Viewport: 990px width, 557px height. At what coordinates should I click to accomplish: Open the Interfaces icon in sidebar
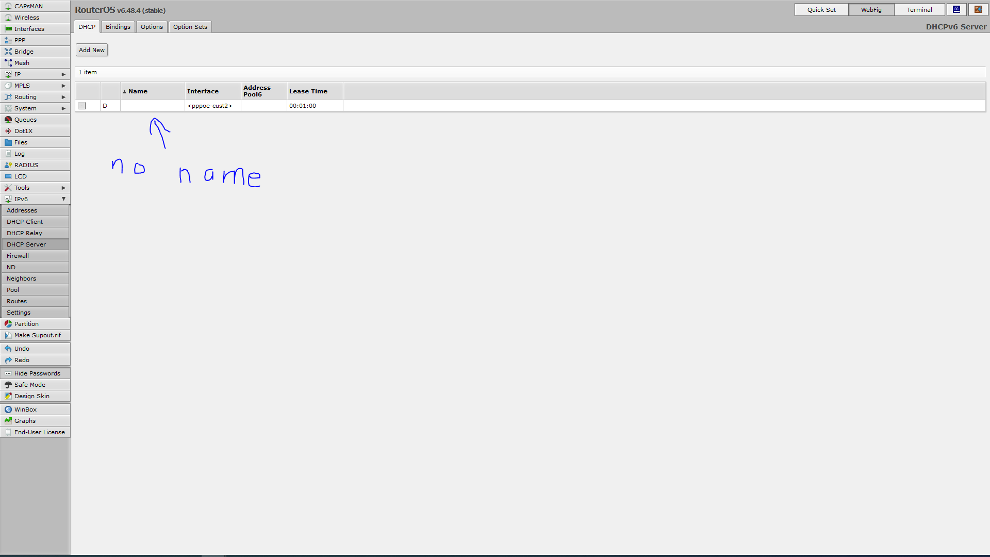tap(8, 29)
